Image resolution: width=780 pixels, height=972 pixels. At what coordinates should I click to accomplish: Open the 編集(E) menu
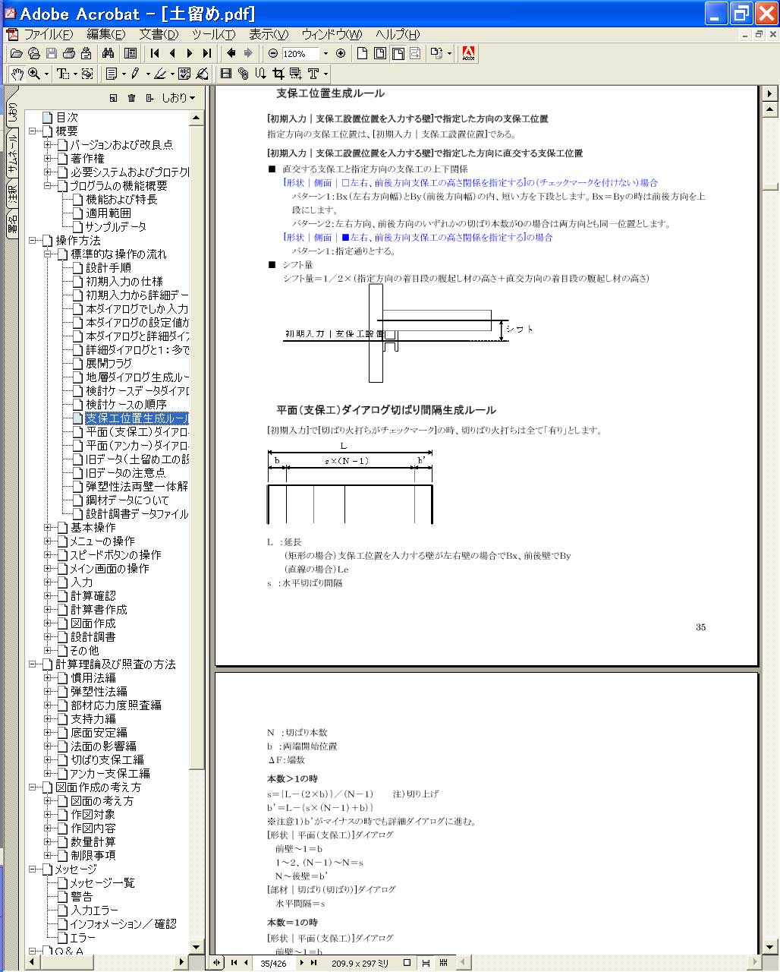[106, 35]
